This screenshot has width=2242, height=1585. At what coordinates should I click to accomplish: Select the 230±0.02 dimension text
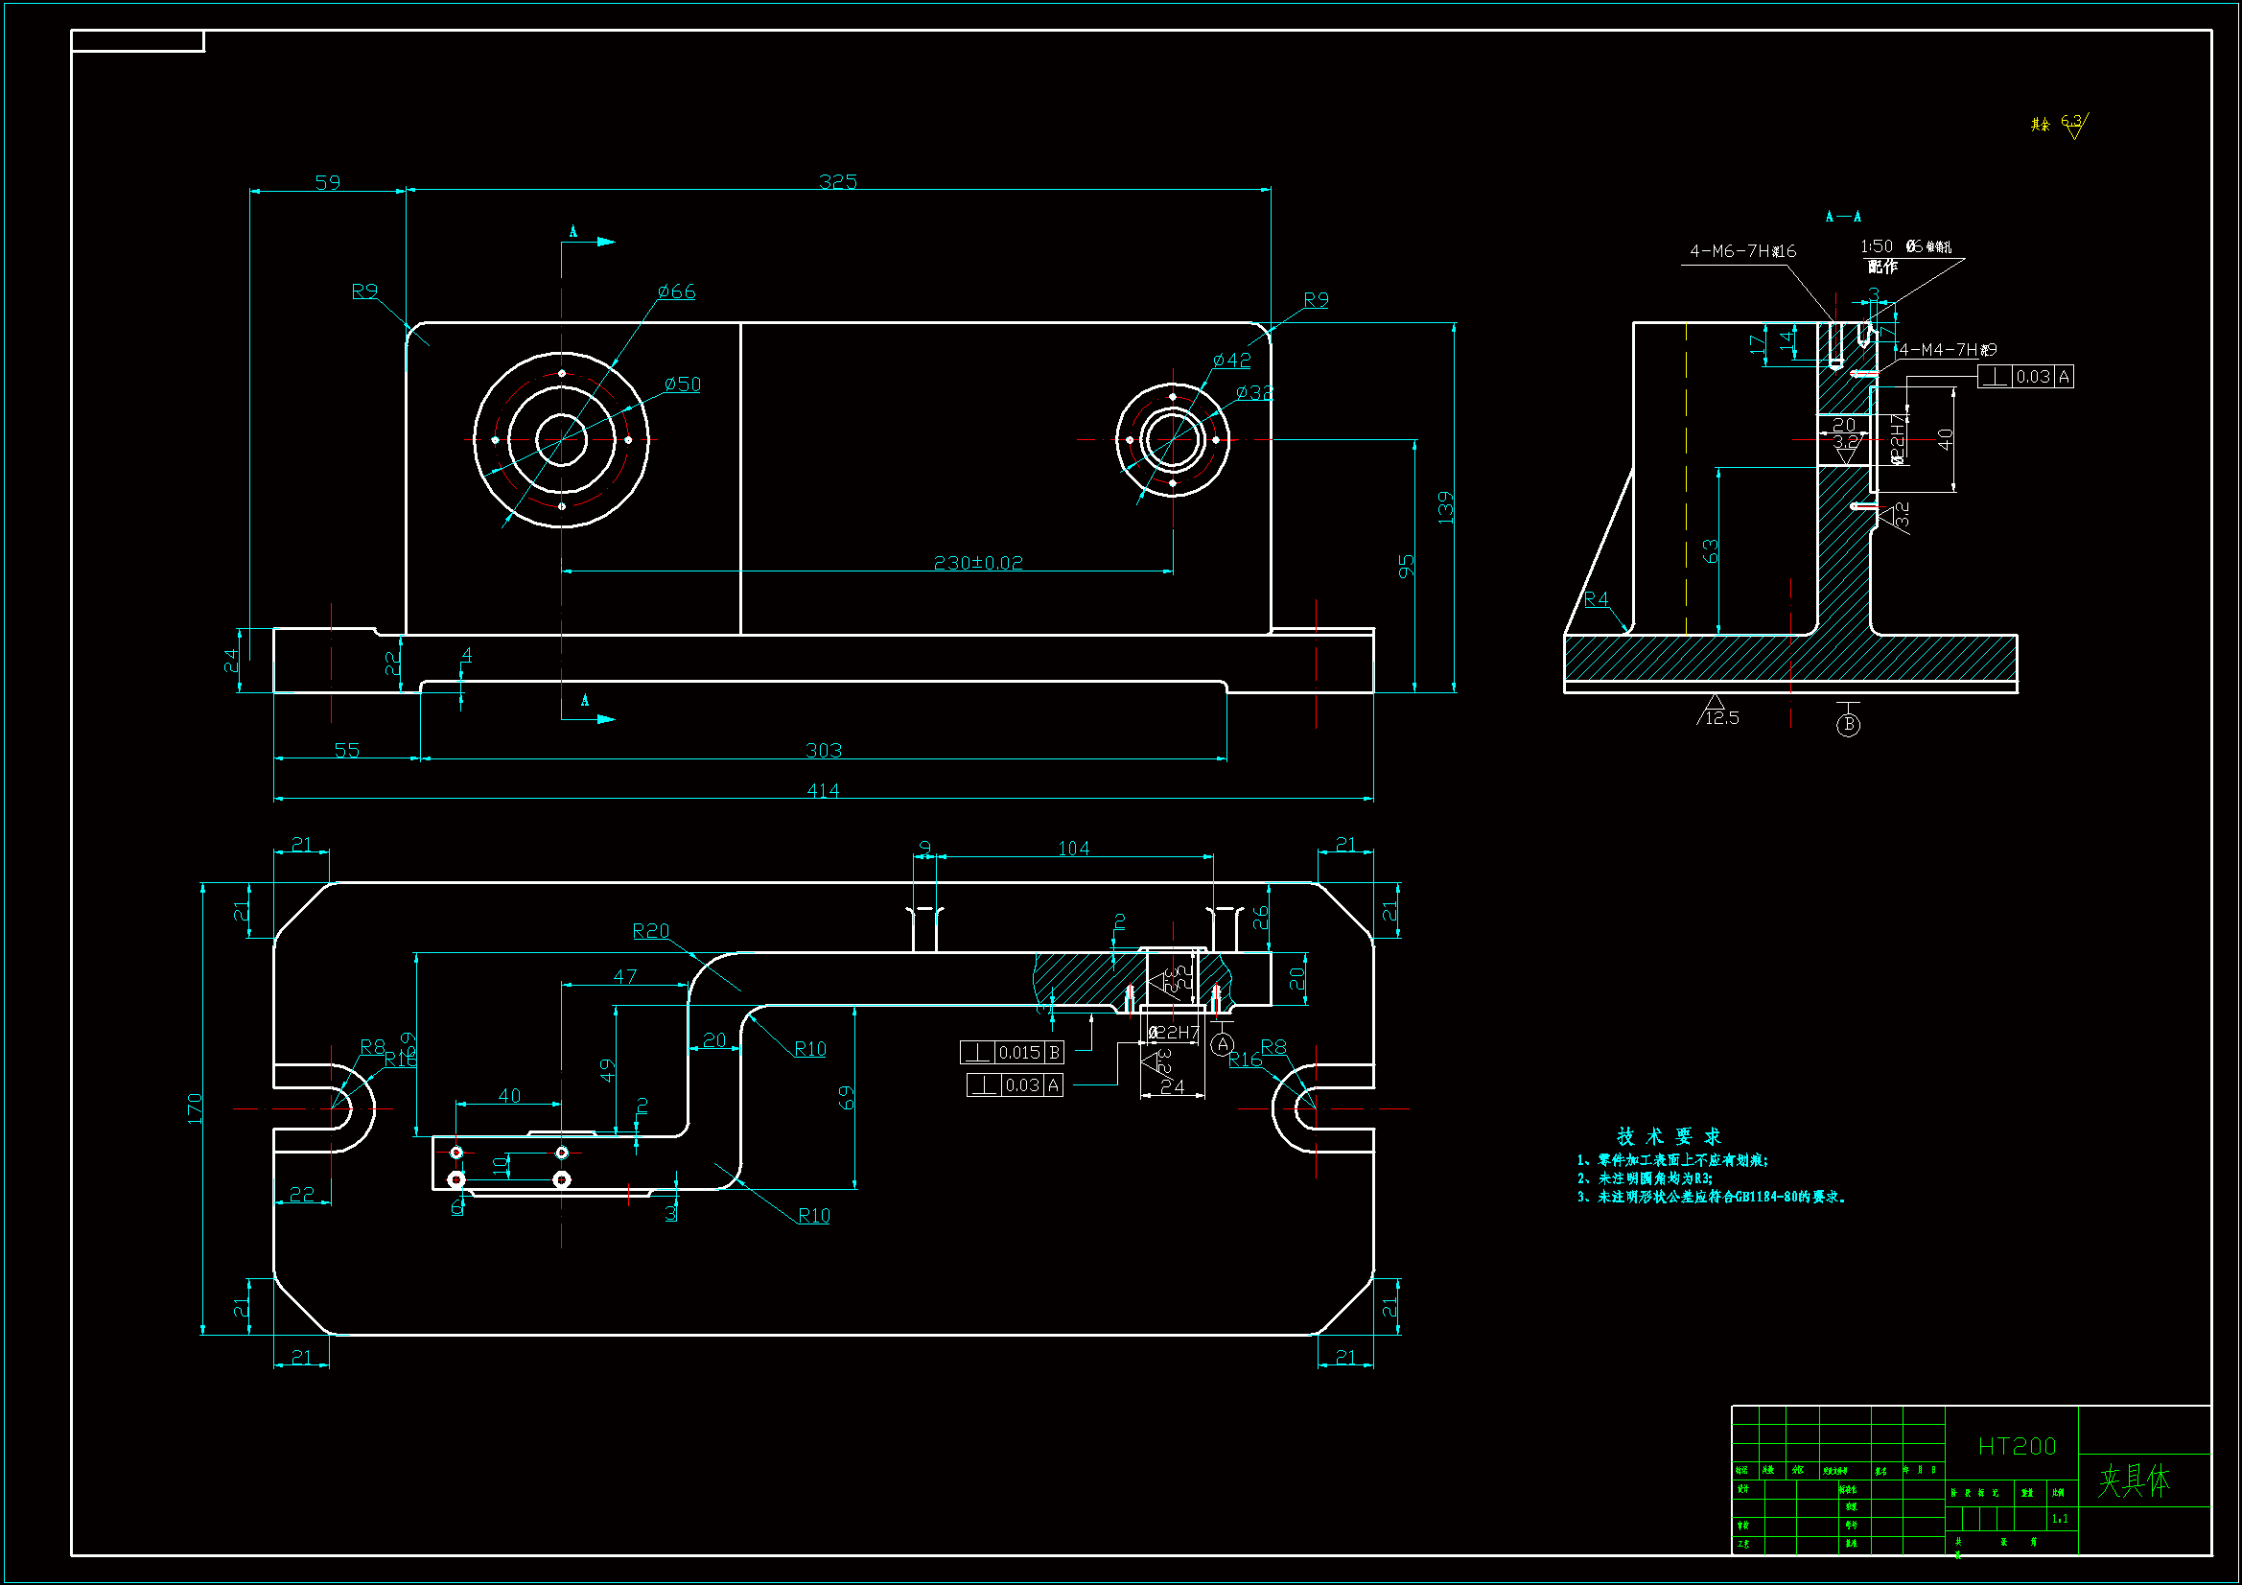click(977, 563)
